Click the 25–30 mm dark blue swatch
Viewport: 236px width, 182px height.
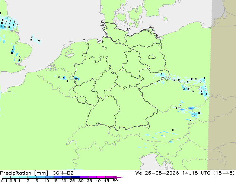click(x=75, y=177)
